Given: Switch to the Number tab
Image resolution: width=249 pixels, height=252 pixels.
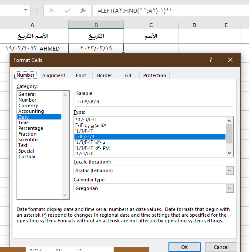Looking at the screenshot, I should pyautogui.click(x=26, y=75).
